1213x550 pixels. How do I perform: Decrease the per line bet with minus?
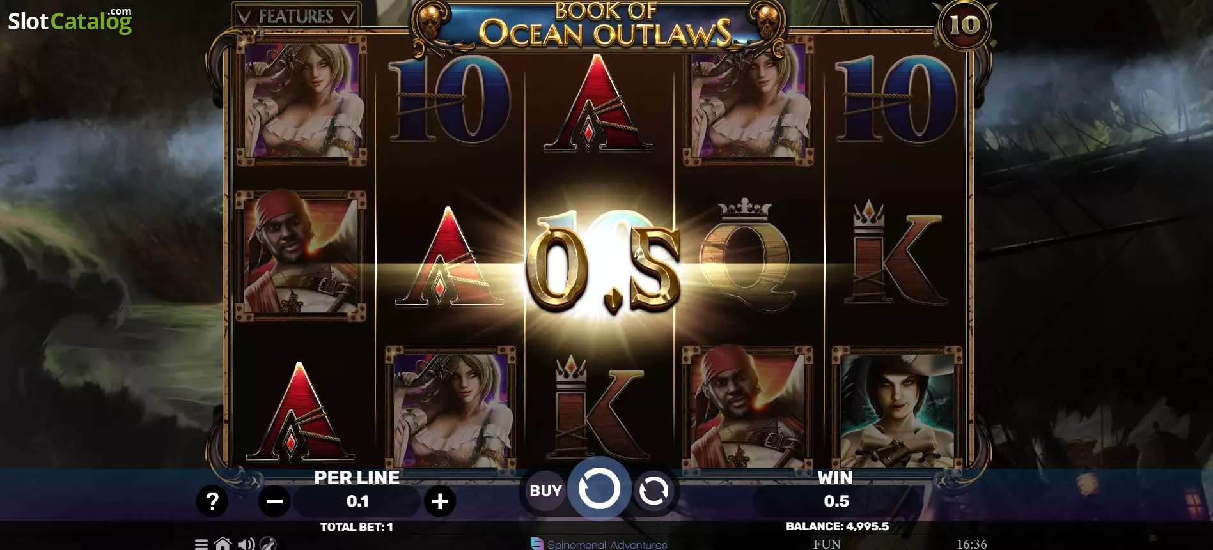click(274, 502)
